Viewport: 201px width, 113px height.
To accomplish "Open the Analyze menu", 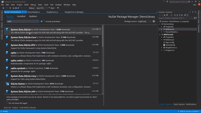I will pyautogui.click(x=58, y=5).
